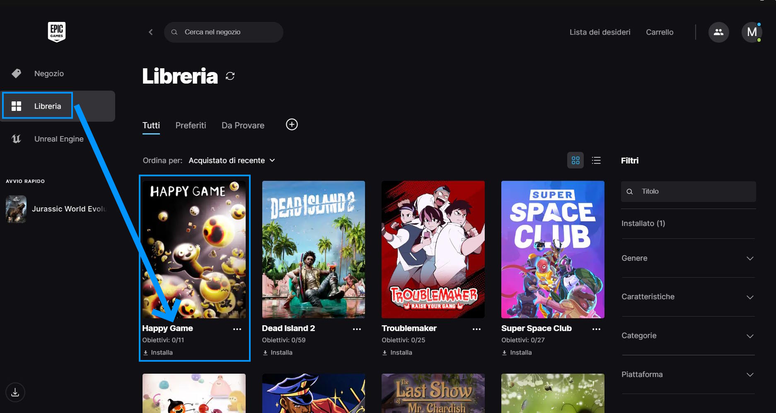Expand the Categorie filter
776x413 pixels.
tap(688, 336)
